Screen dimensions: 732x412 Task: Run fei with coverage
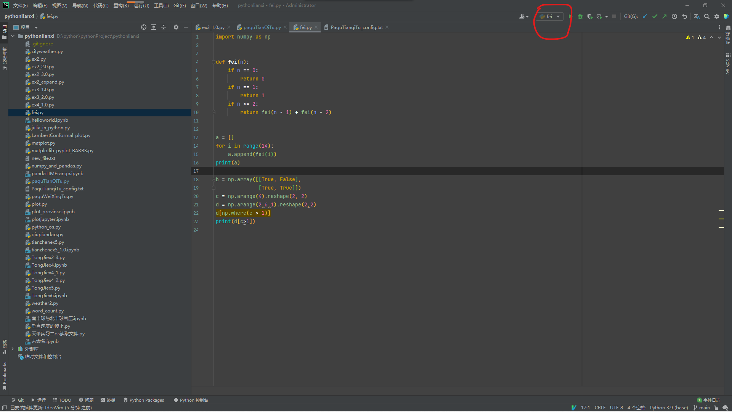(x=590, y=16)
